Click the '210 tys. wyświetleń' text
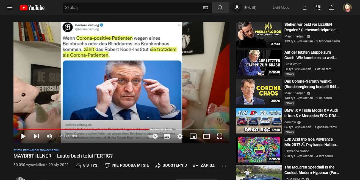This screenshot has height=180, width=360. (x=299, y=156)
